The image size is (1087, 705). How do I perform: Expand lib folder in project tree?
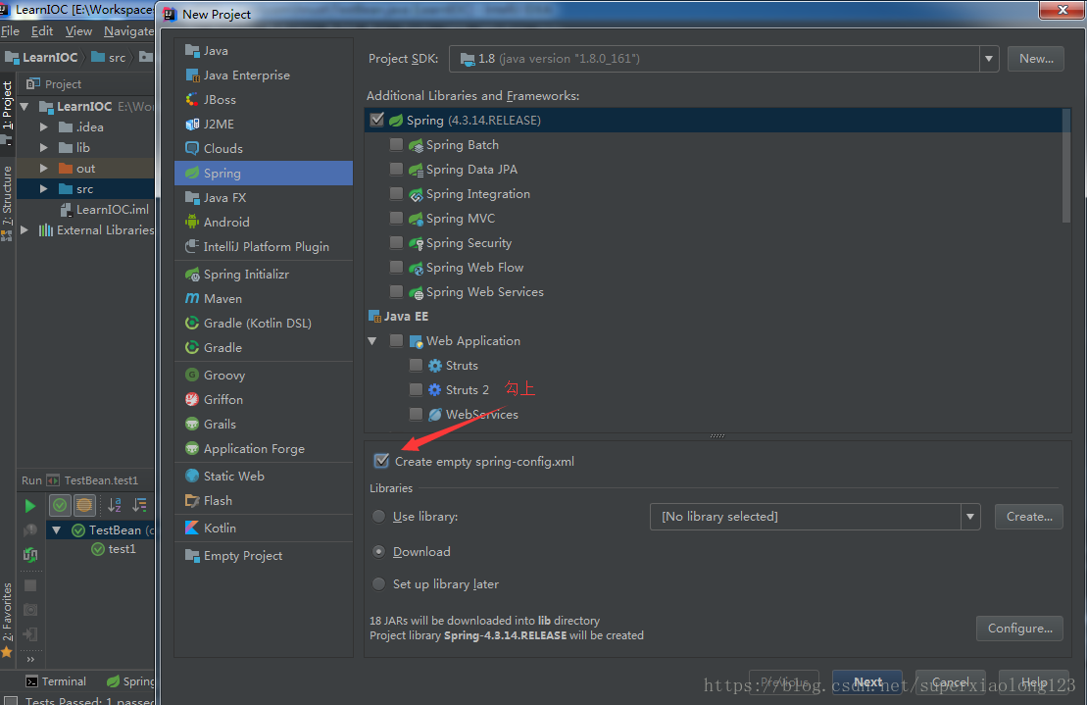click(44, 148)
